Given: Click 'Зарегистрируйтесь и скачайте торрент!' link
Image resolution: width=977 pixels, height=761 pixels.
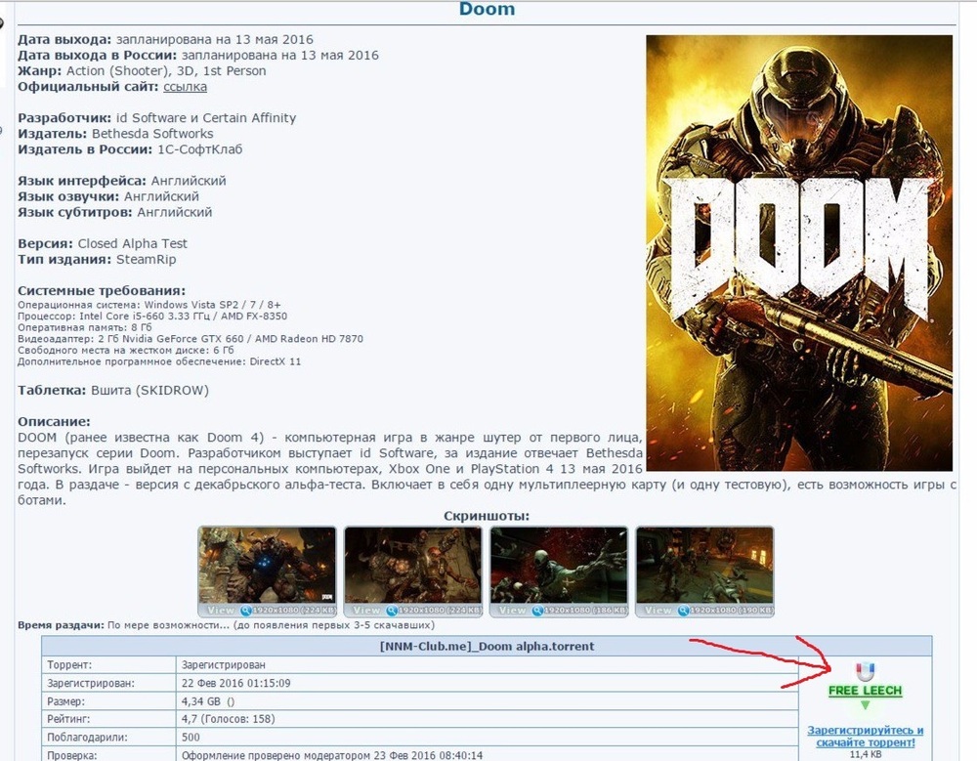Looking at the screenshot, I should [x=865, y=736].
